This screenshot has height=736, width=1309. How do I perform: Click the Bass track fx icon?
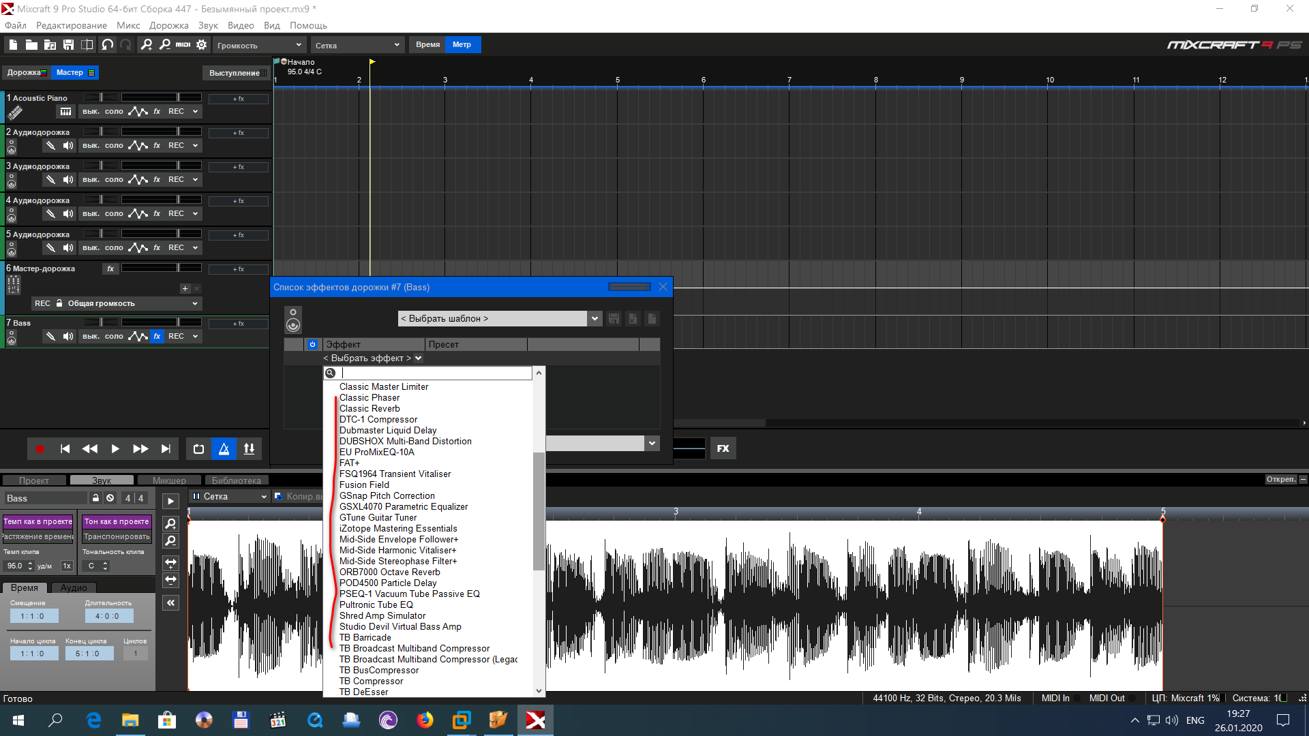tap(157, 337)
